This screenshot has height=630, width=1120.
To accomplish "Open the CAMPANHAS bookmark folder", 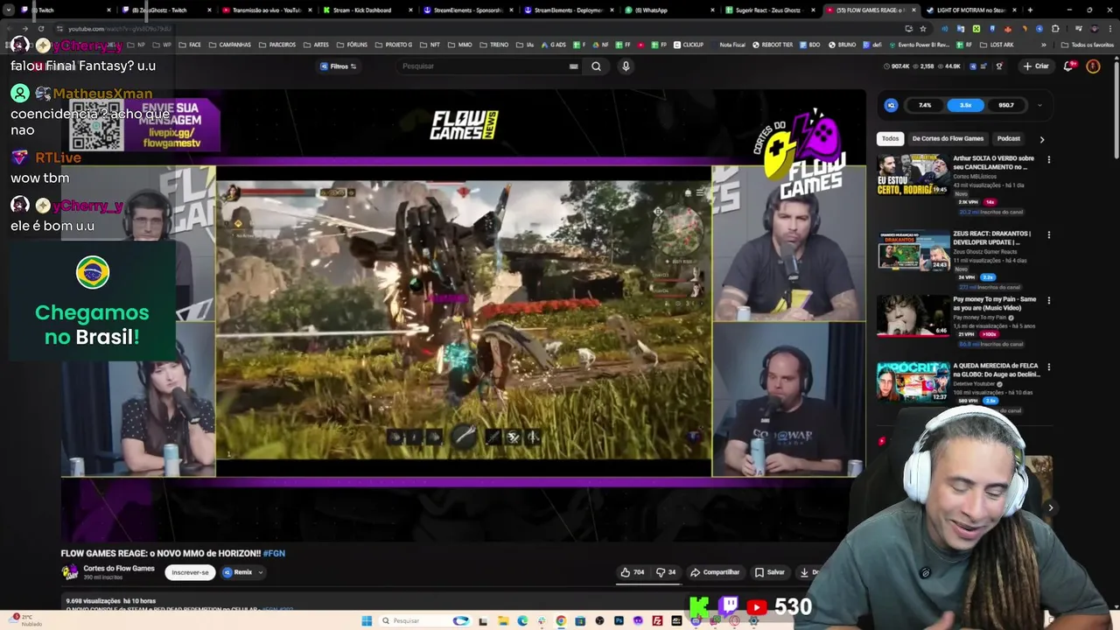I will point(229,45).
